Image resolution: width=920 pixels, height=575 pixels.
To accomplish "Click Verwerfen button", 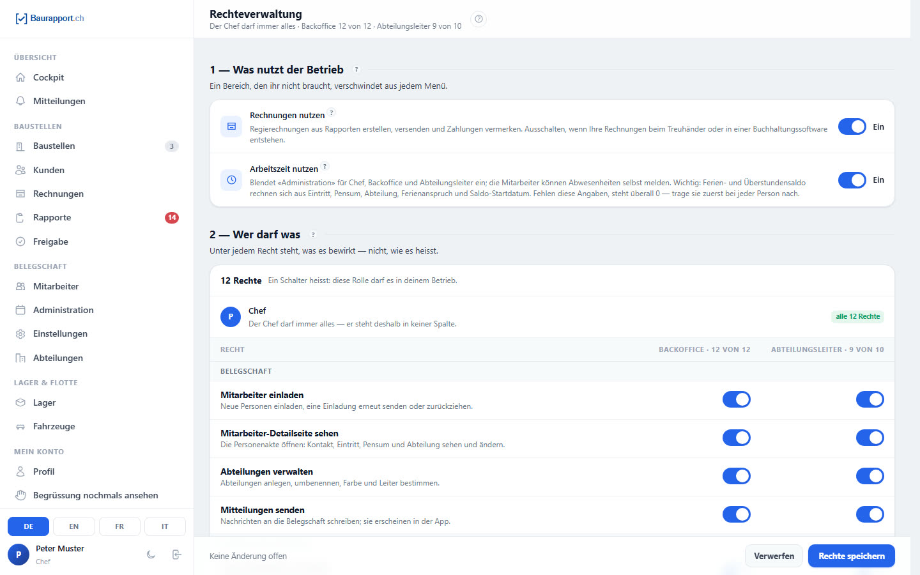I will tap(774, 556).
